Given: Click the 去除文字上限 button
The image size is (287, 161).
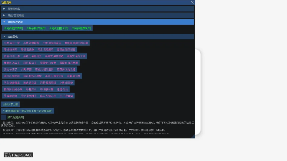Looking at the screenshot, I should (x=10, y=104).
